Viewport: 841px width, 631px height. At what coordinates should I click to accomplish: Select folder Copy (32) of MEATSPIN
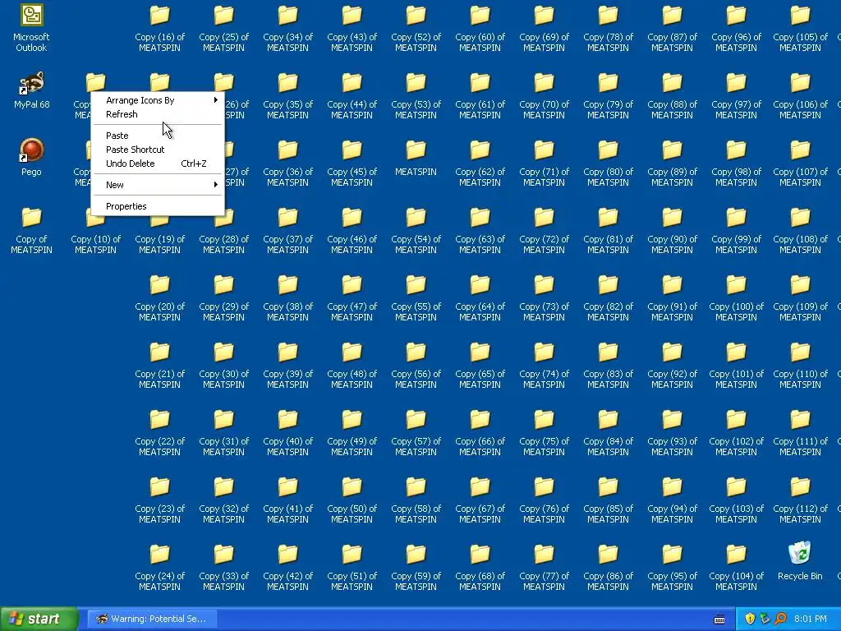(x=223, y=499)
